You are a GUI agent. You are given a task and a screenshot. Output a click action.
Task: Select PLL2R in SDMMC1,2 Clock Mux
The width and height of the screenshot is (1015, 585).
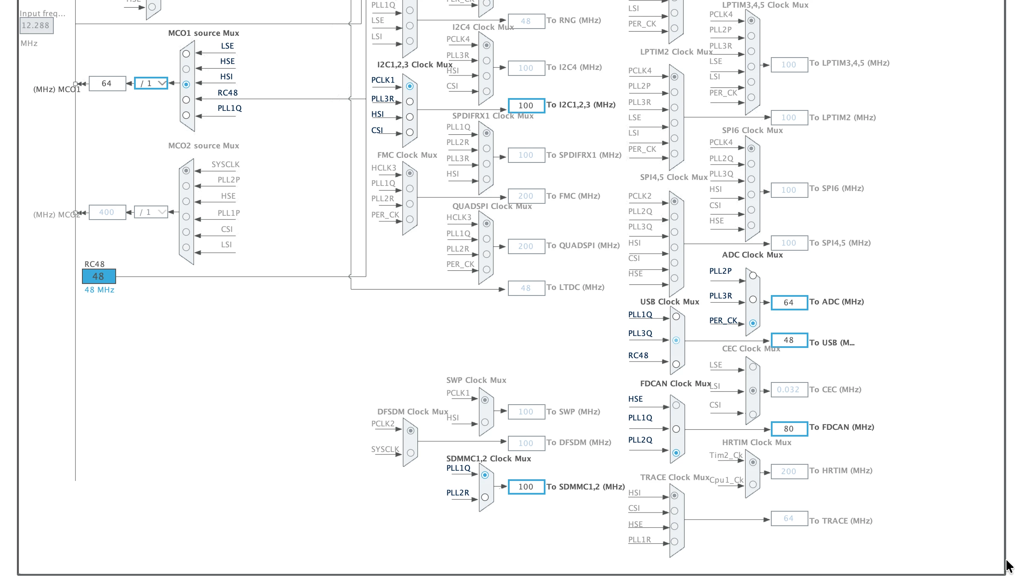[485, 497]
